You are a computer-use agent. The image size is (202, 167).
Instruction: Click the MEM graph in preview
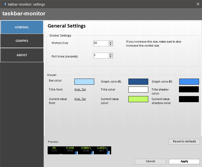tap(71, 150)
